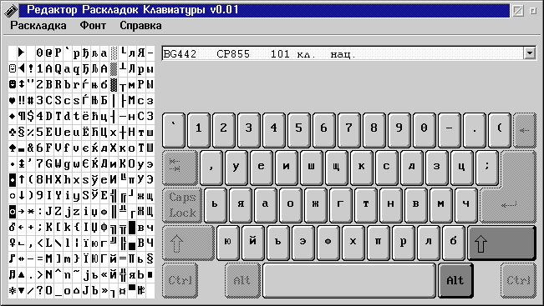
Task: Toggle the right Ctrl key
Action: [x=518, y=280]
